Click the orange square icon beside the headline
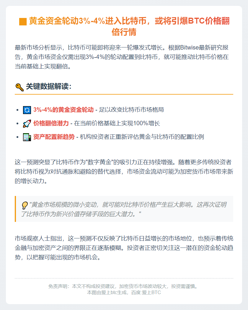 [23, 22]
